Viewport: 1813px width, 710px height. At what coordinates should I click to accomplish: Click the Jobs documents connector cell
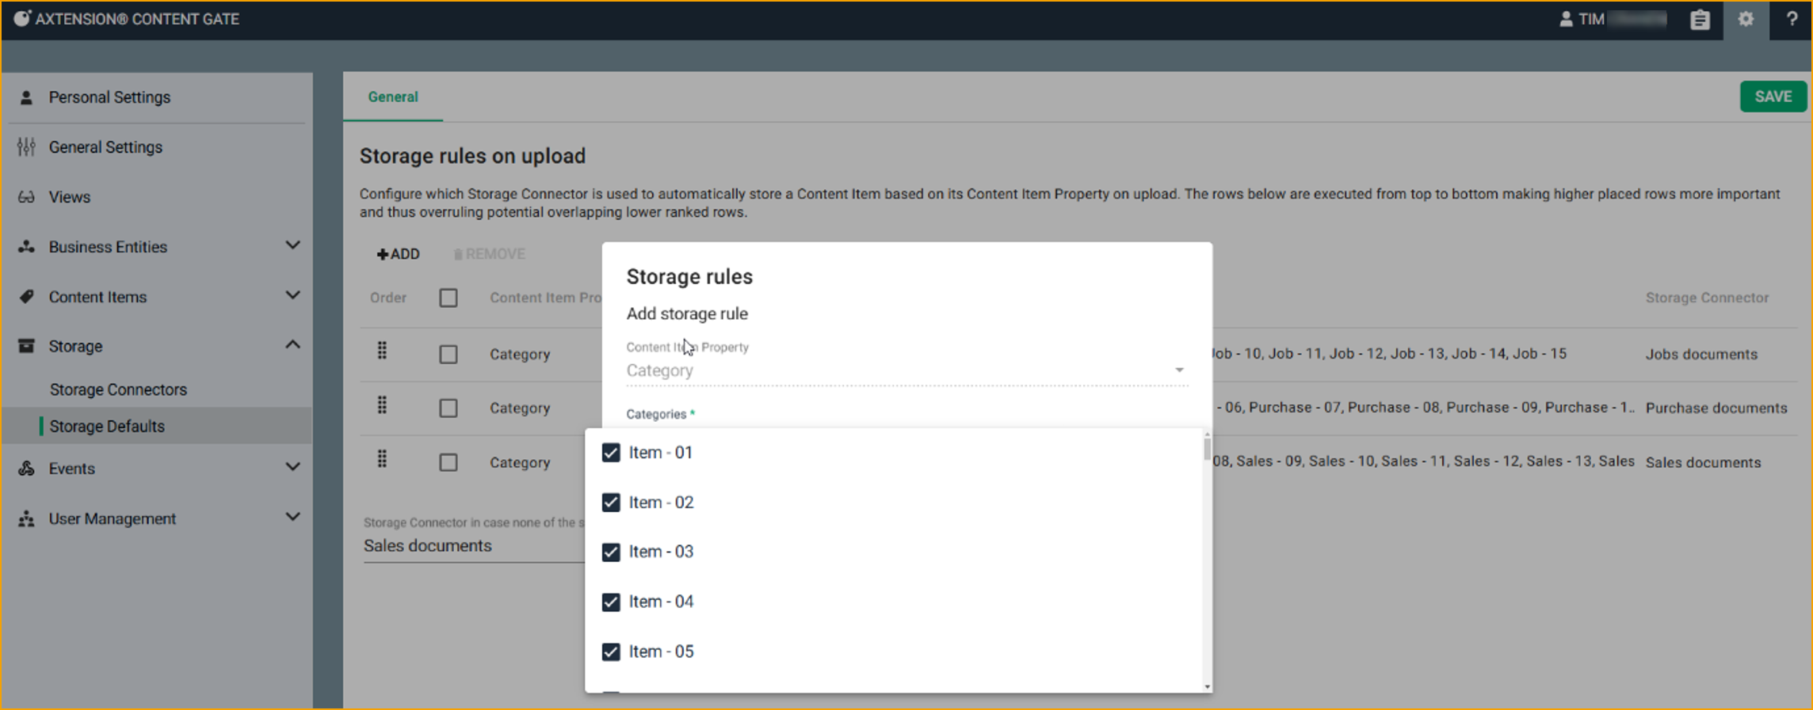(1701, 354)
